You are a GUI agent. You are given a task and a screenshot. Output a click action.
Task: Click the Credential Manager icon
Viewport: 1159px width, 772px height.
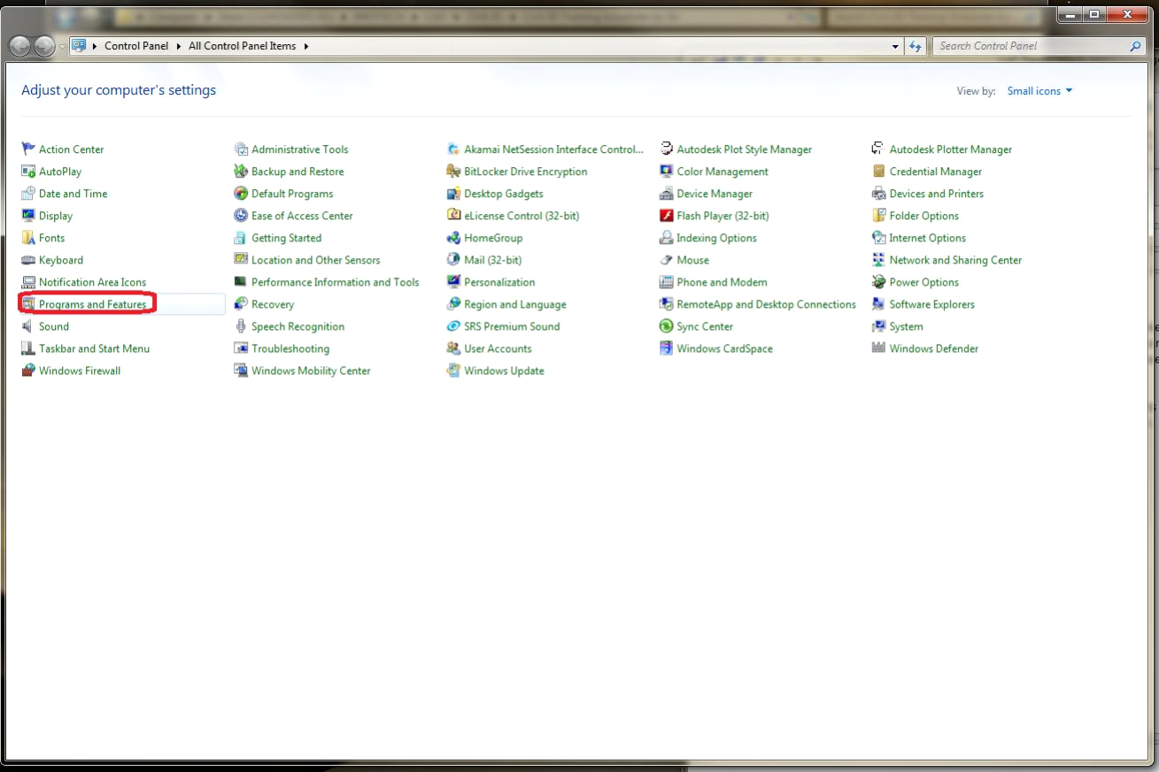point(879,172)
